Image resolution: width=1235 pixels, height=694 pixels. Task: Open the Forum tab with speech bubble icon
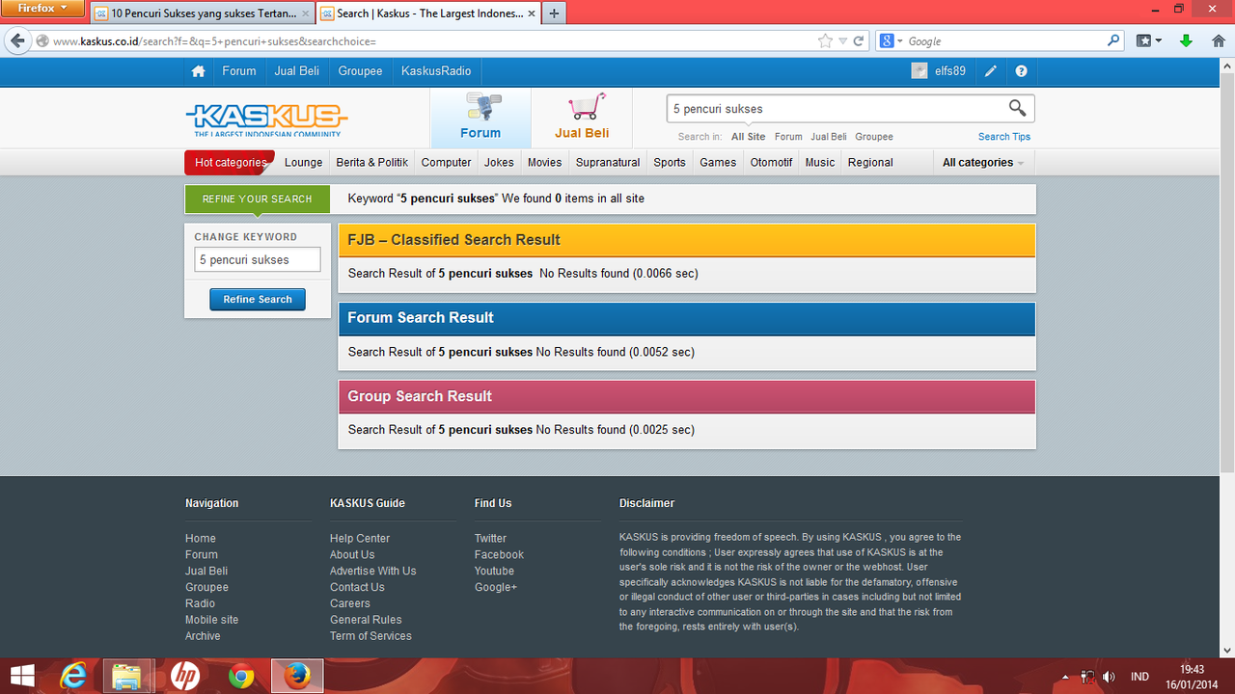point(480,119)
